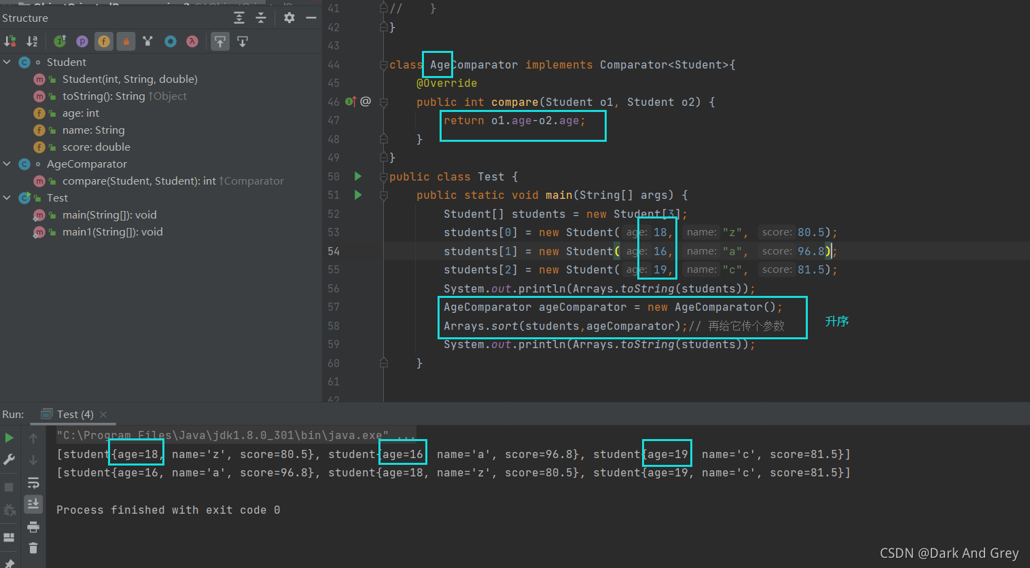Viewport: 1030px width, 568px height.
Task: Toggle Always Select Opened Element icon
Action: 220,41
